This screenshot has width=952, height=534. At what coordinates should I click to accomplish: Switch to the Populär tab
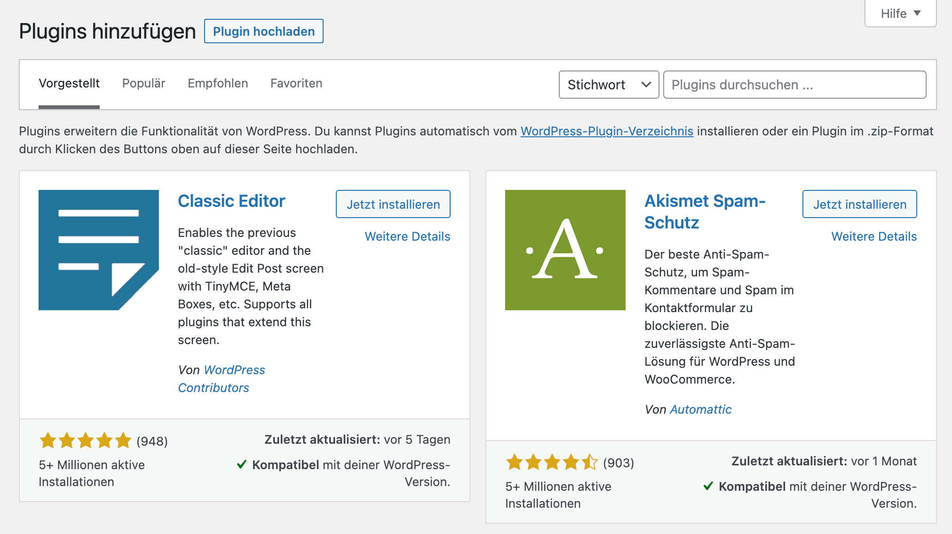[143, 84]
